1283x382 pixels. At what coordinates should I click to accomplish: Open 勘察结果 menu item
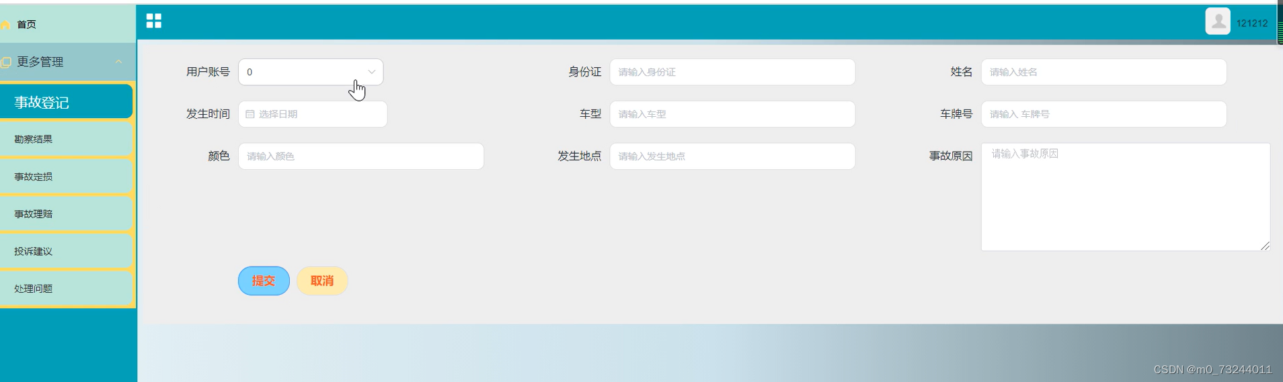[66, 139]
